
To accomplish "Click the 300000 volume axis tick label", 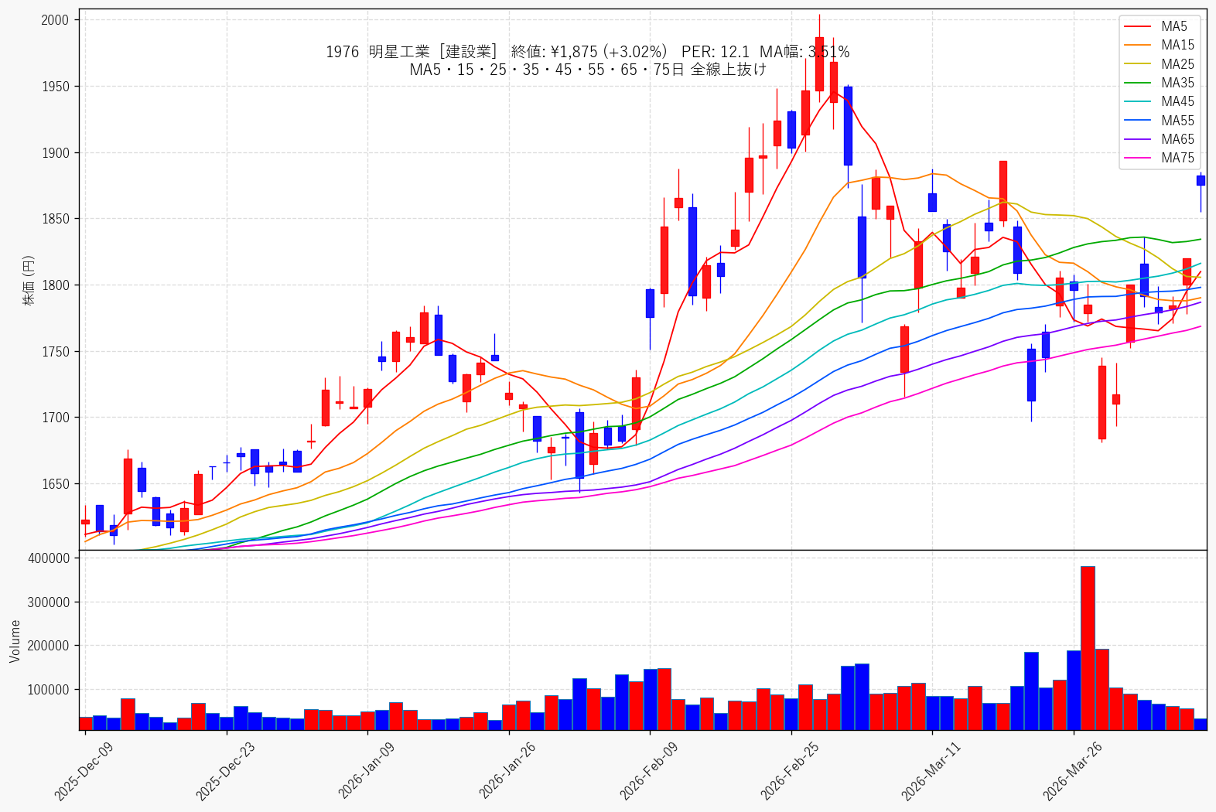I will pyautogui.click(x=49, y=602).
